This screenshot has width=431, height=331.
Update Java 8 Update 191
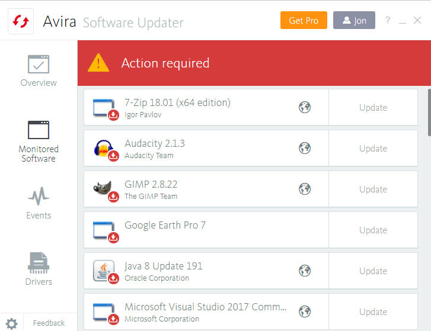[x=373, y=271]
